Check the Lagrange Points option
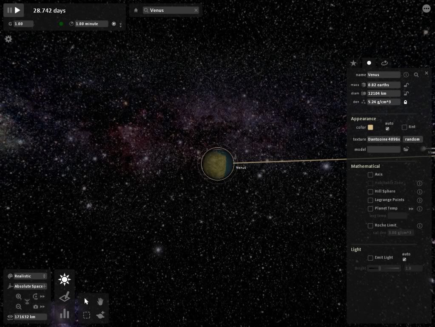 (x=370, y=200)
